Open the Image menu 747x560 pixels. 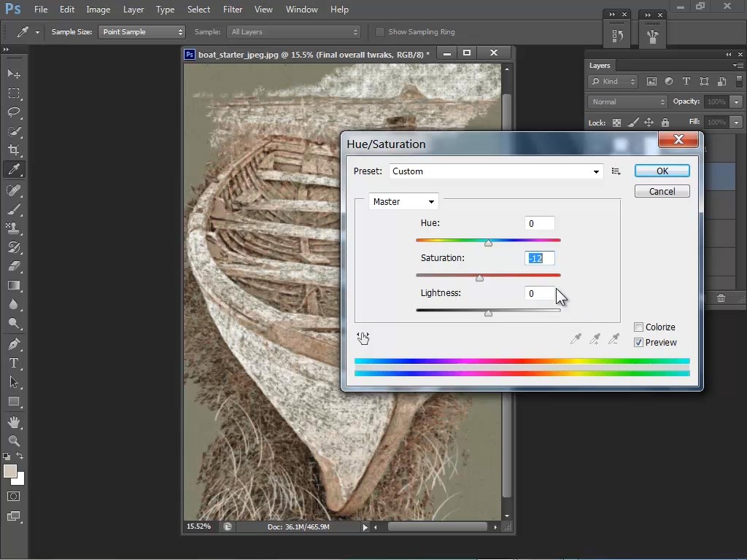tap(98, 9)
